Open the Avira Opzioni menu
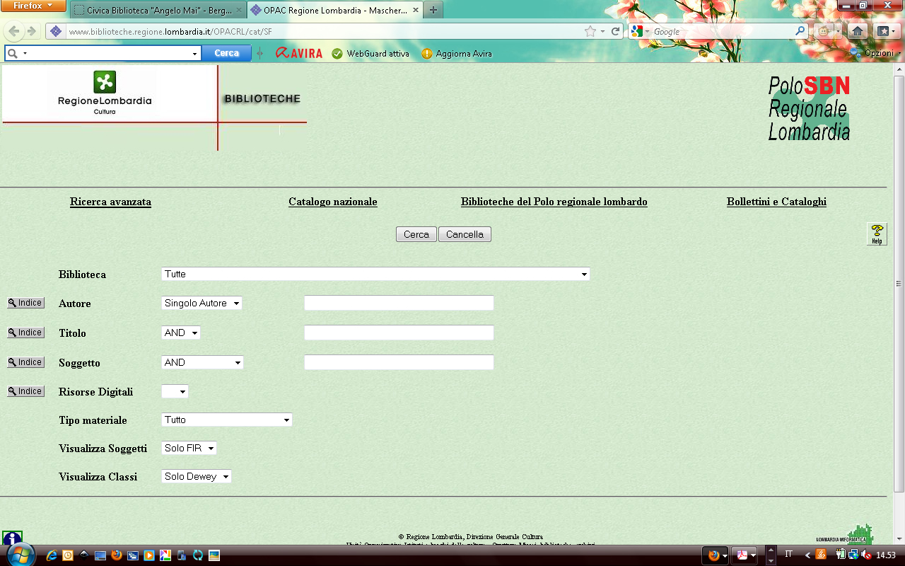The image size is (905, 566). [875, 53]
